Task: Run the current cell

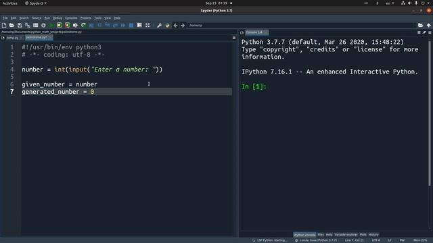Action: (60, 26)
